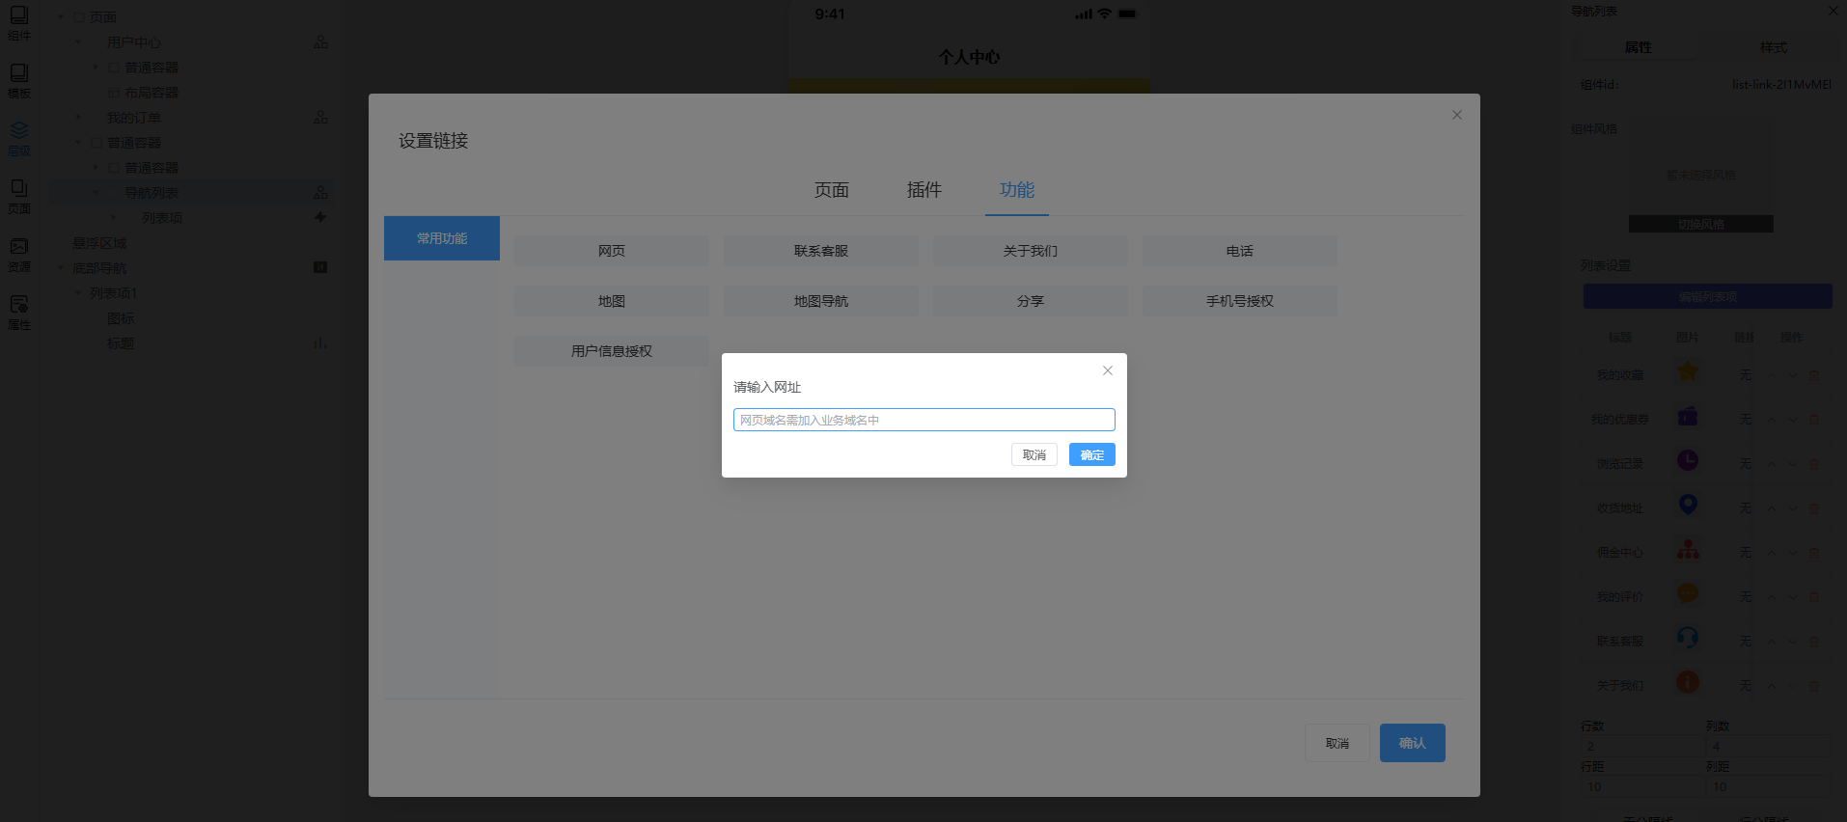The image size is (1847, 822).
Task: Click 取消 at bottom of 设置链接 dialog
Action: (1337, 743)
